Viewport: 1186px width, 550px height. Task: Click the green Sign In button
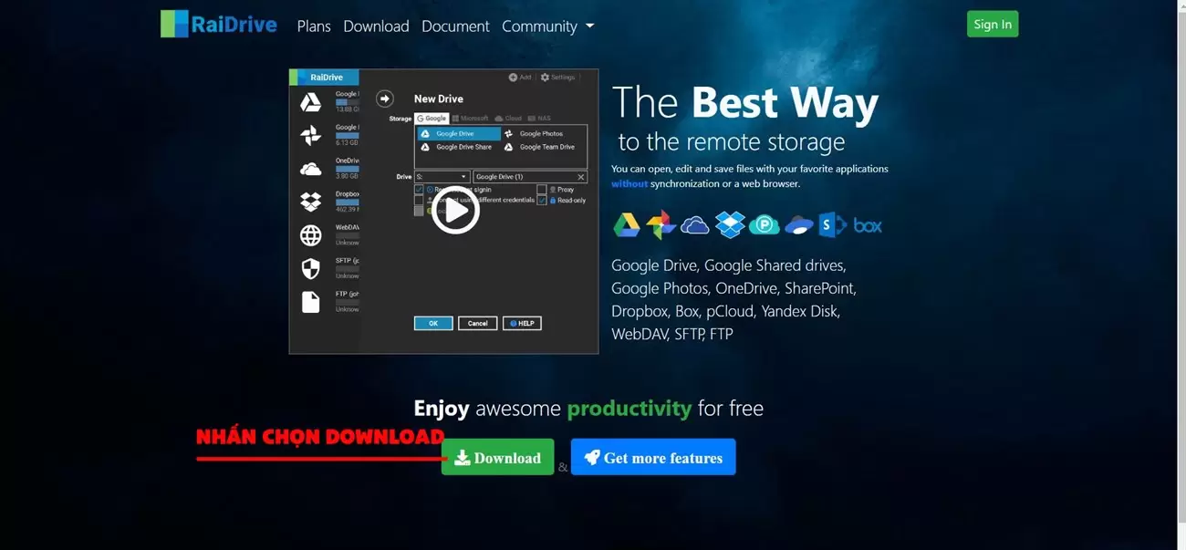coord(993,25)
